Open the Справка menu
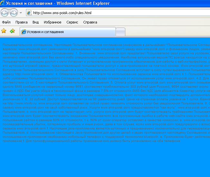The width and height of the screenshot is (210, 177). (90, 22)
